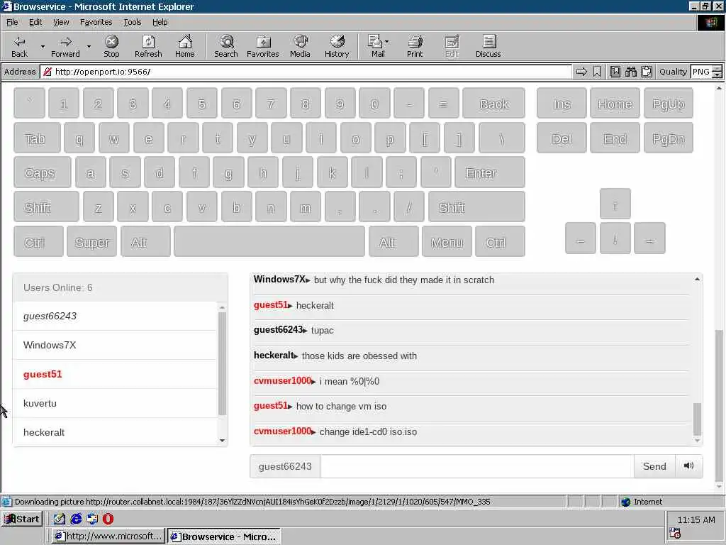This screenshot has width=726, height=545.
Task: Click the on-screen Super key
Action: pyautogui.click(x=91, y=241)
